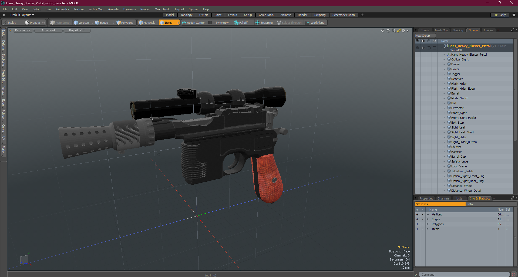Viewport: 518px width, 277px height.
Task: Toggle render camera for Hans_Heavy_Blaster_Pistol group
Action: tap(423, 48)
